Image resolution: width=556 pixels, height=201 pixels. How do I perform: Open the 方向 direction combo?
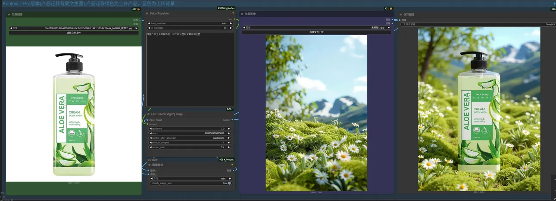click(x=190, y=178)
